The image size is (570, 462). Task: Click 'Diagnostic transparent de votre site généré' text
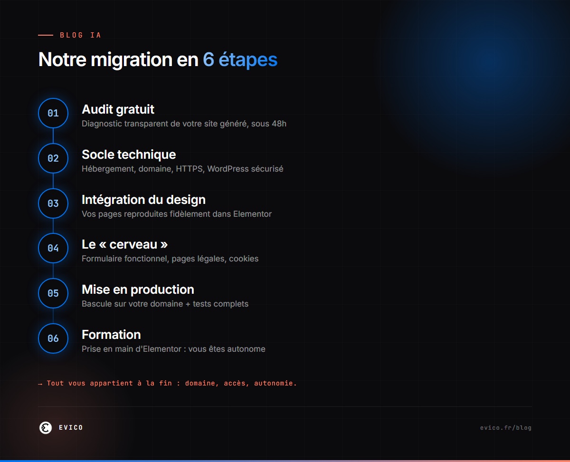pos(163,124)
